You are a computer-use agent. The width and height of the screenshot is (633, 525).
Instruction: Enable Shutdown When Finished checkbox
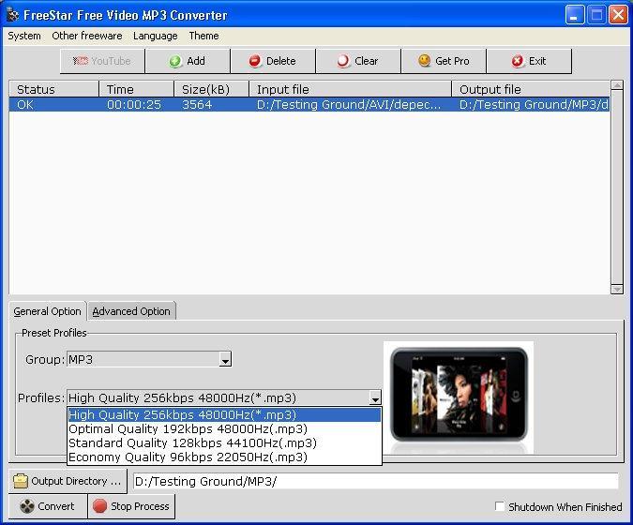coord(500,506)
